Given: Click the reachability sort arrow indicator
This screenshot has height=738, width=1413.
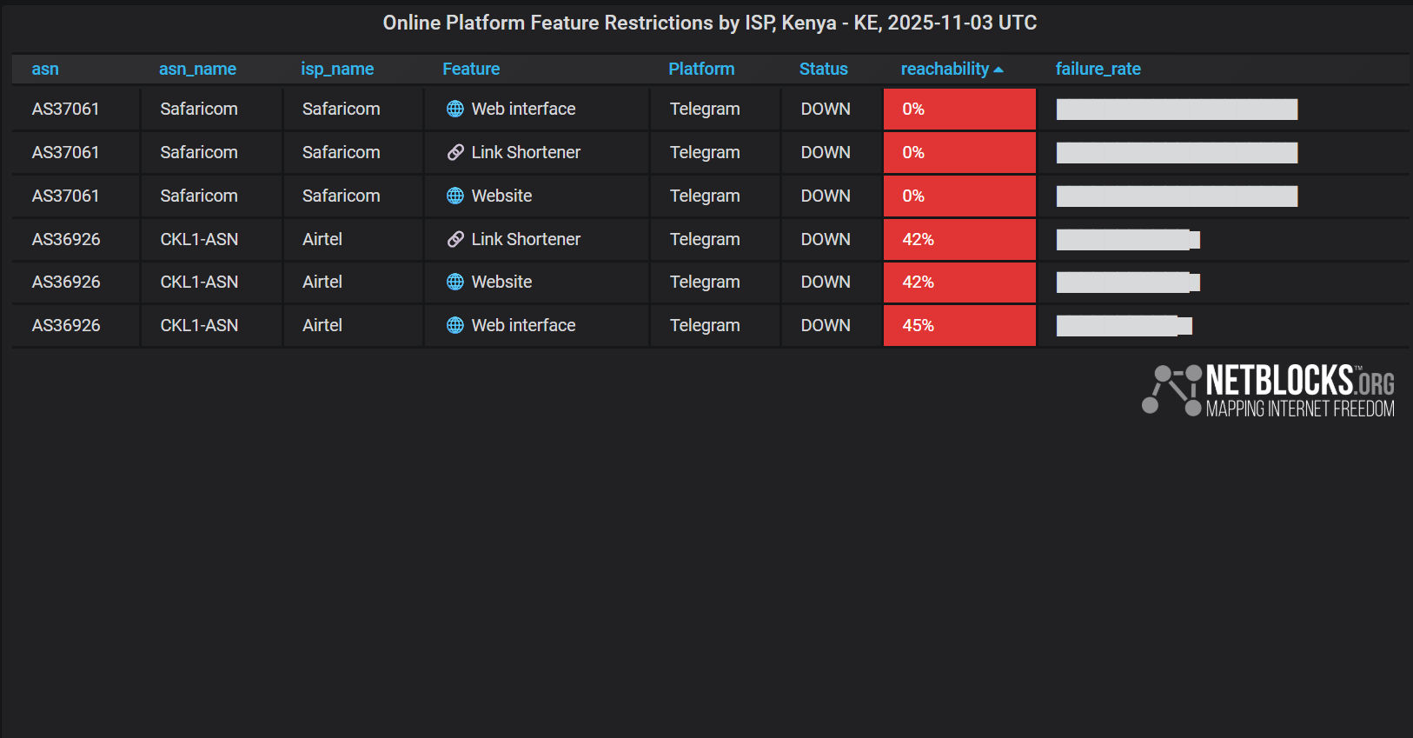Looking at the screenshot, I should pyautogui.click(x=998, y=70).
